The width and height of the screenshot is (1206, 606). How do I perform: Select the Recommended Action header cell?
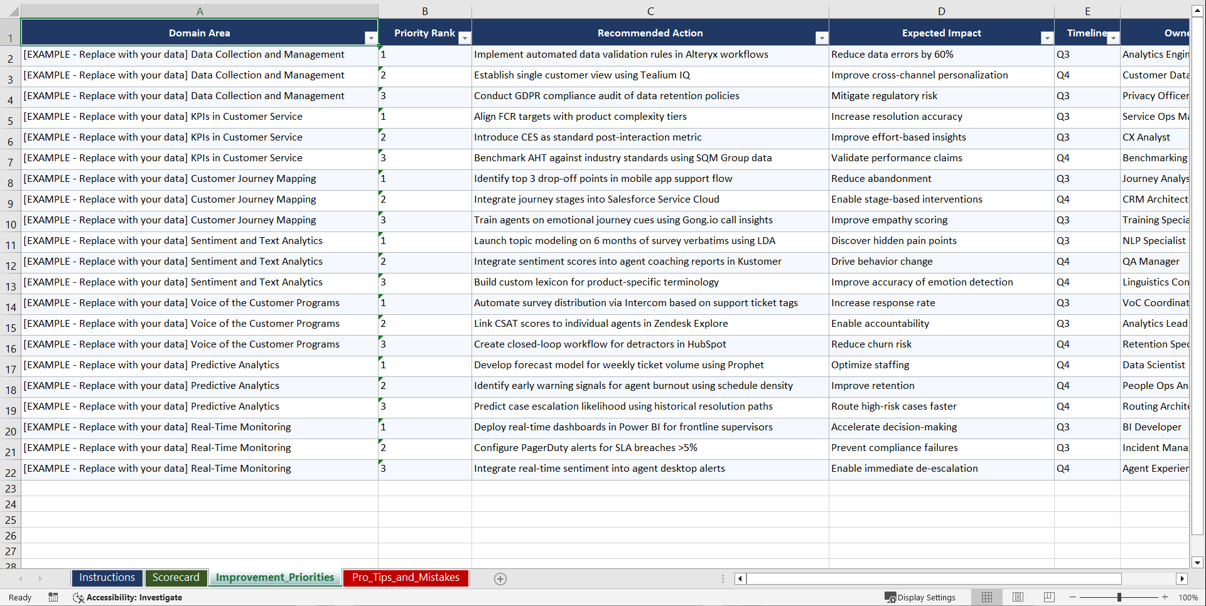tap(650, 33)
